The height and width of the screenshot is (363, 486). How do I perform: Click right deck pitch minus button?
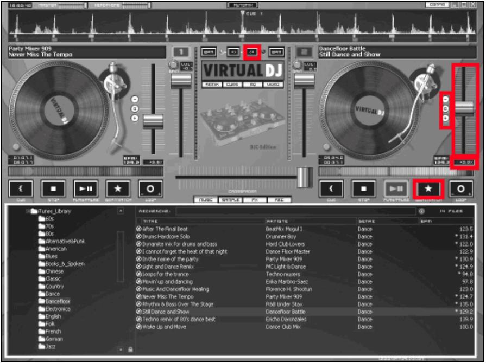click(x=445, y=99)
